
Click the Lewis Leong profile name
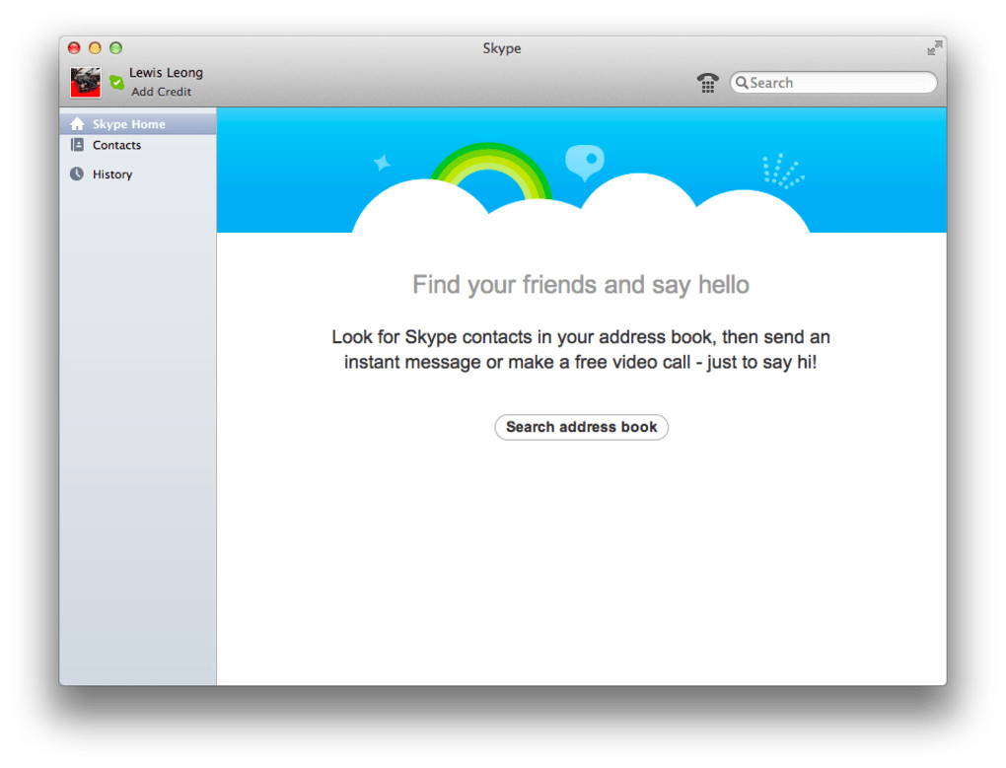point(166,73)
